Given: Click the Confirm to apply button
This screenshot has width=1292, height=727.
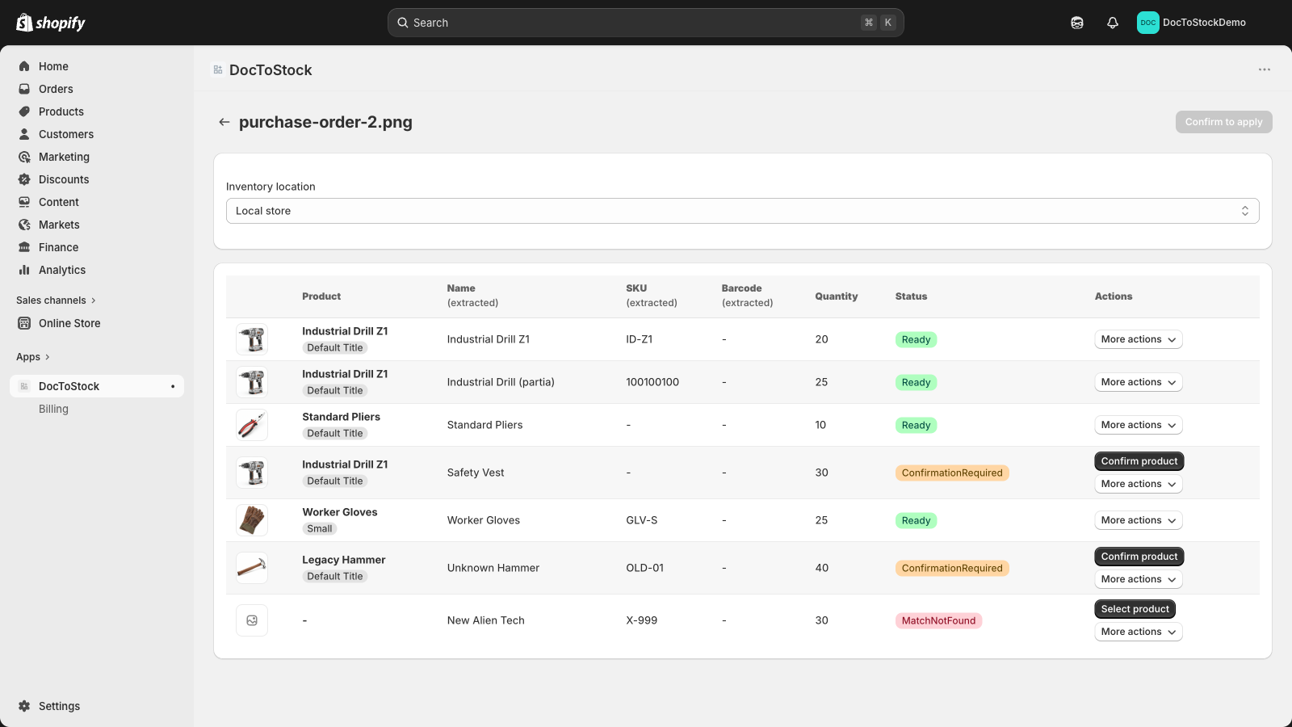Looking at the screenshot, I should coord(1223,122).
